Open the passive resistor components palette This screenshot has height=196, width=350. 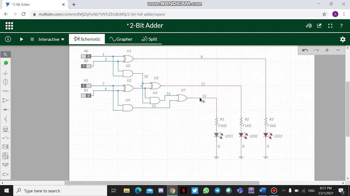[x=5, y=91]
